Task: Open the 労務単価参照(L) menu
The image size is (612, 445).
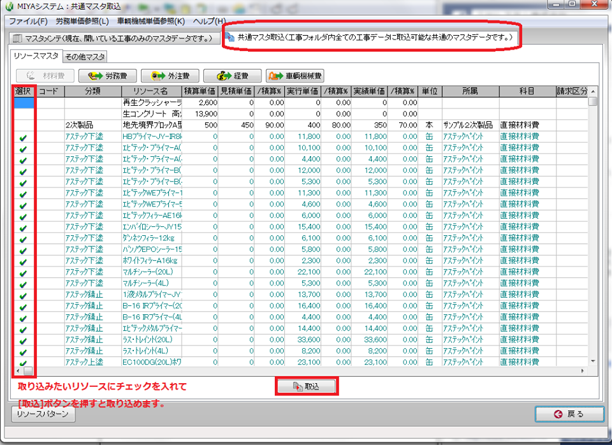Action: click(82, 21)
